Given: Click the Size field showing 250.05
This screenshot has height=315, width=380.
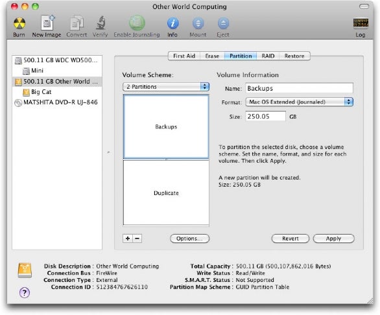Looking at the screenshot, I should click(x=266, y=116).
